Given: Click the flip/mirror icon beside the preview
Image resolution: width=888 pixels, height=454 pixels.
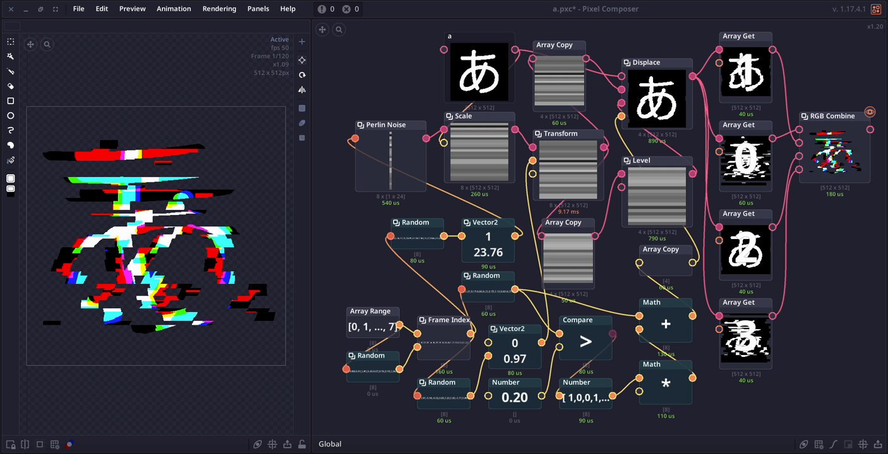Looking at the screenshot, I should (x=302, y=90).
